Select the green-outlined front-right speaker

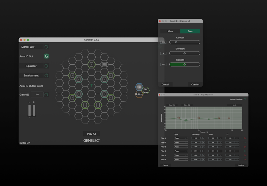pos(111,75)
